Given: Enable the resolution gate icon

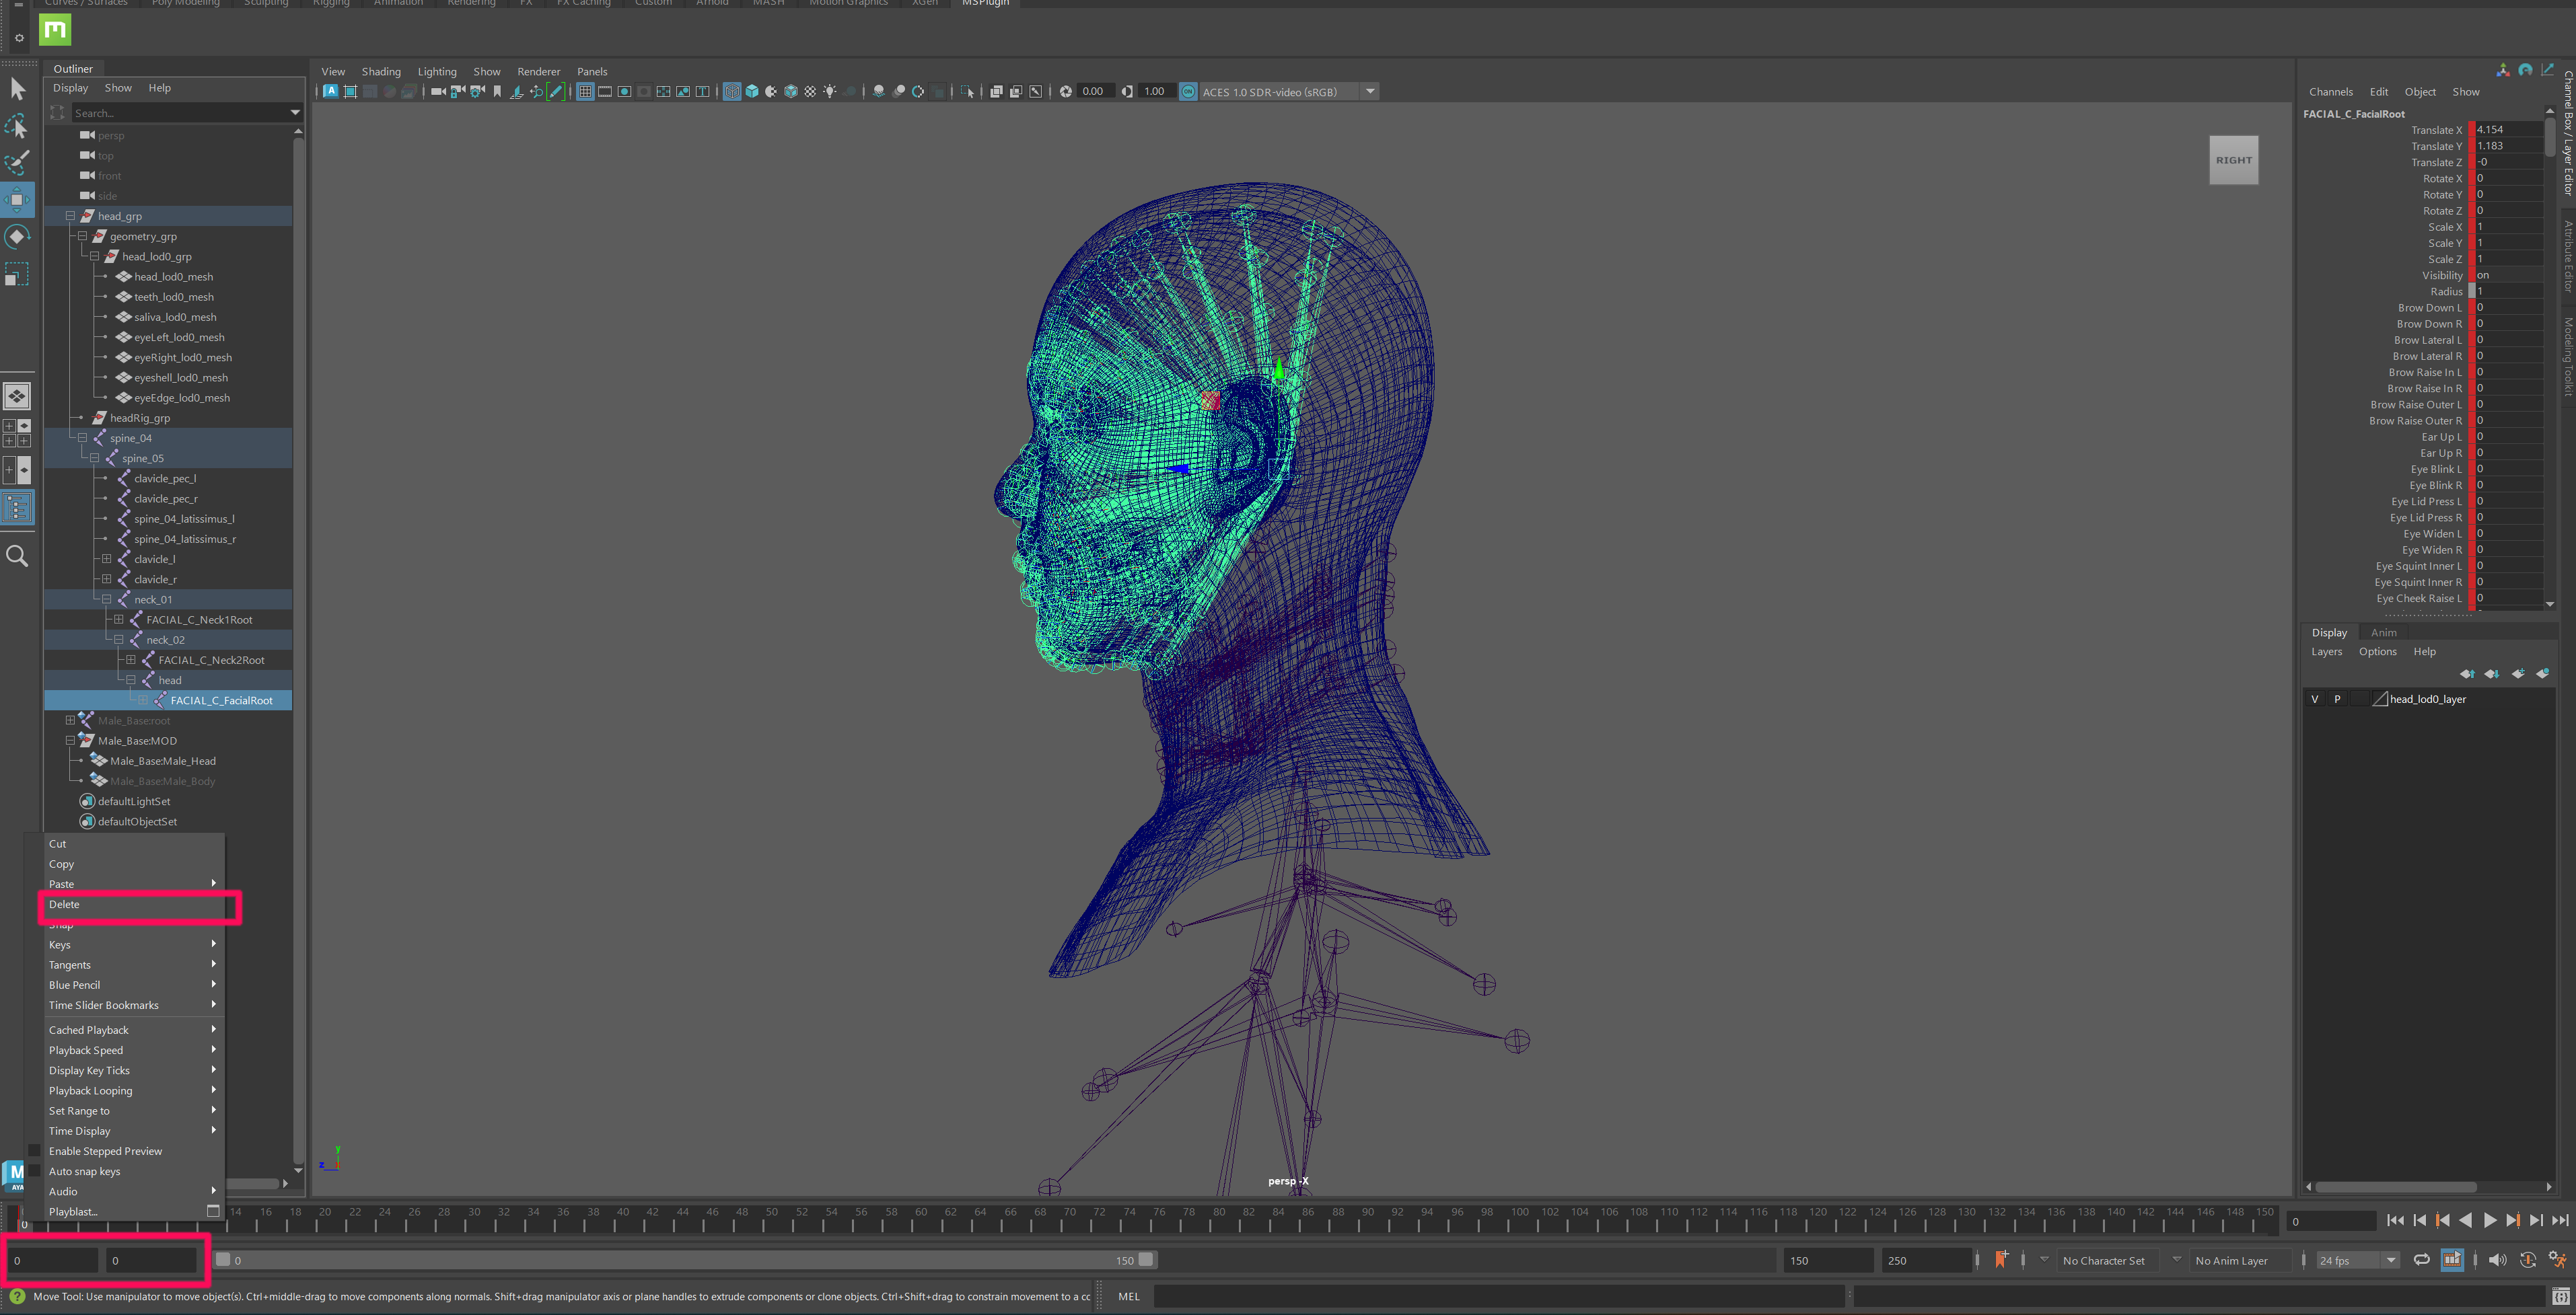Looking at the screenshot, I should click(x=625, y=91).
